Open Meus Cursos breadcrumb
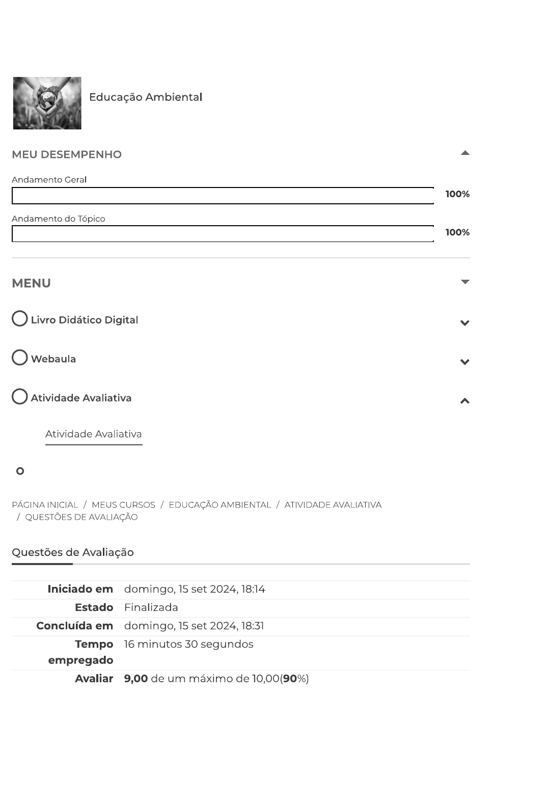 (x=123, y=505)
